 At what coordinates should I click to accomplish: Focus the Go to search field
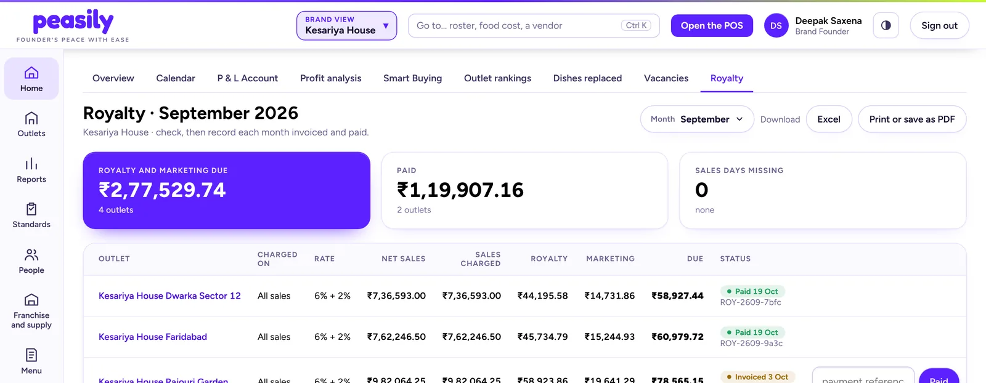(x=534, y=26)
